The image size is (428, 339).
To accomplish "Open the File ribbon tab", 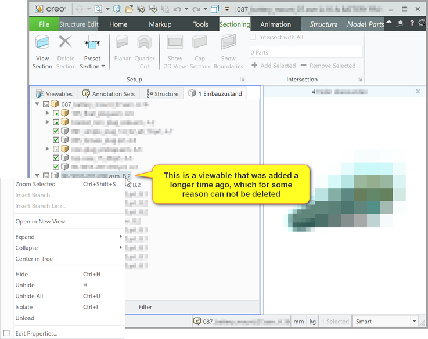I will (44, 24).
